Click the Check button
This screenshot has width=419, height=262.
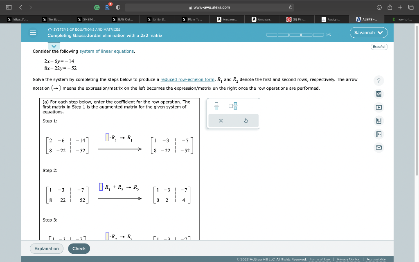coord(79,248)
